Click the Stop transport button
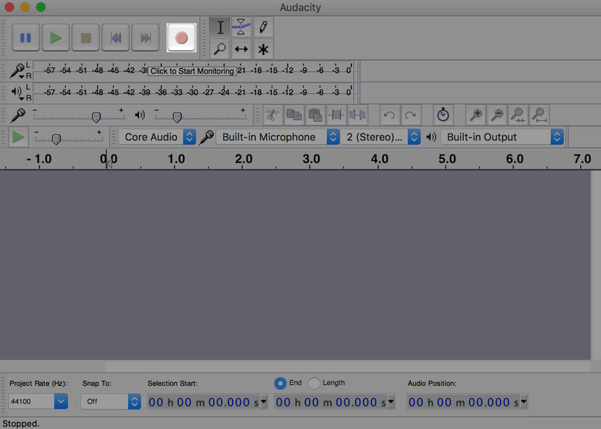Image resolution: width=601 pixels, height=429 pixels. pyautogui.click(x=86, y=38)
